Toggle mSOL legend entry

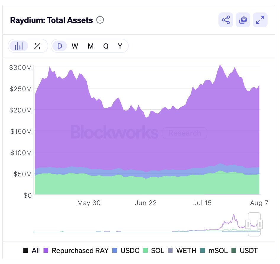214,251
